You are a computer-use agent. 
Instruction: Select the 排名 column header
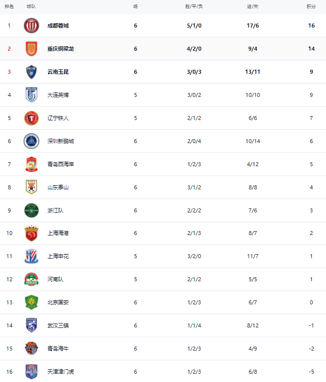(x=9, y=6)
